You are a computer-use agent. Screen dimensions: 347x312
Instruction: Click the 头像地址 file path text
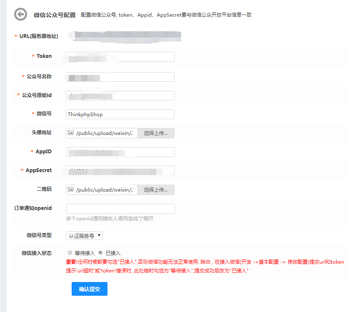pos(105,133)
